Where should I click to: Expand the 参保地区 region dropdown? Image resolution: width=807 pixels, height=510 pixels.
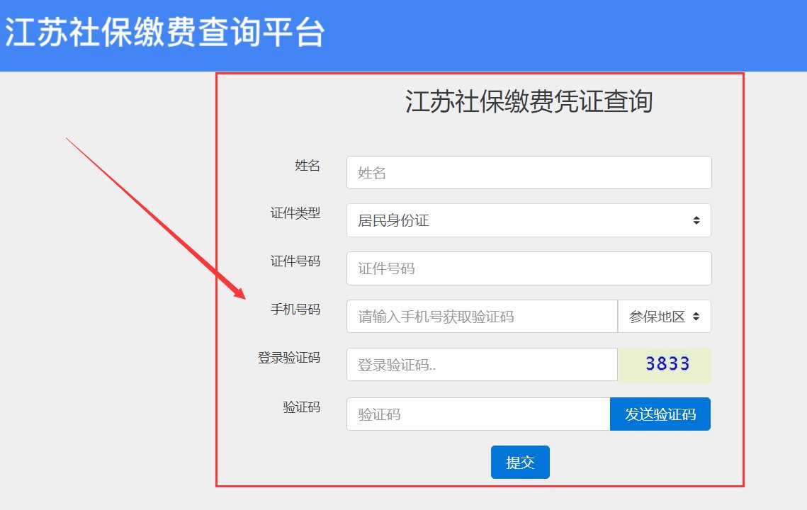click(664, 317)
